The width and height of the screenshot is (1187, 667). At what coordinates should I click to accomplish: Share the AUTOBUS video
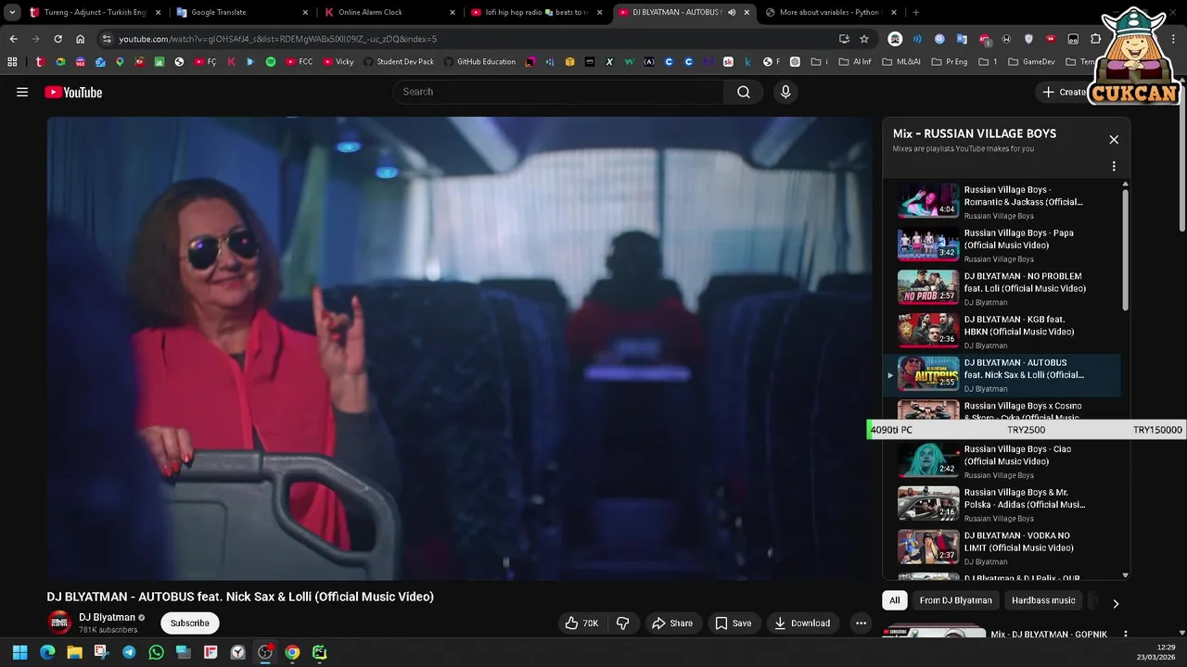pyautogui.click(x=672, y=623)
